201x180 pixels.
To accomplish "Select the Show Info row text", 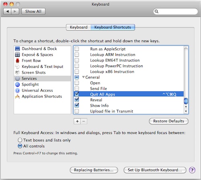I will [x=99, y=105].
